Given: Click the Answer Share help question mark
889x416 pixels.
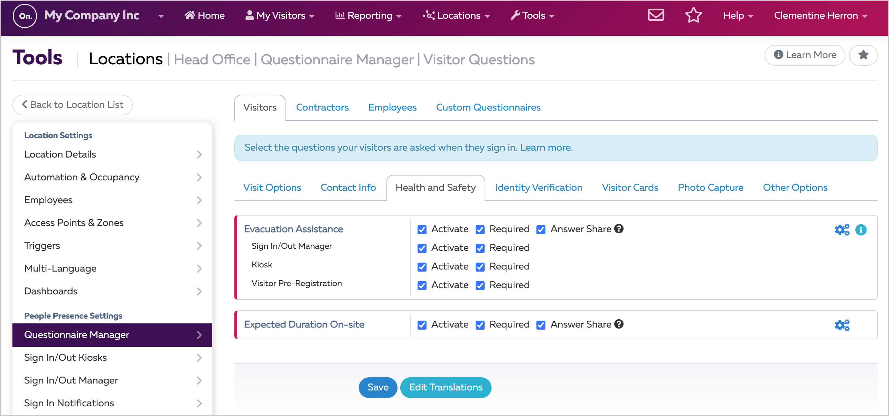Looking at the screenshot, I should (619, 228).
